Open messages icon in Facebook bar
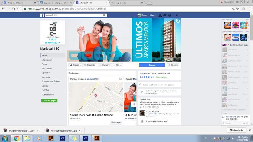The image size is (253, 142). (165, 15)
